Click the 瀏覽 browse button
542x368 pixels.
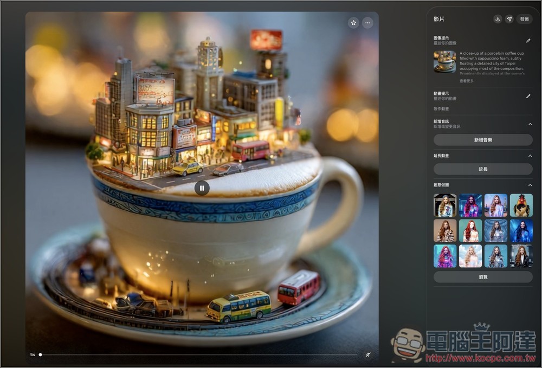tap(482, 277)
